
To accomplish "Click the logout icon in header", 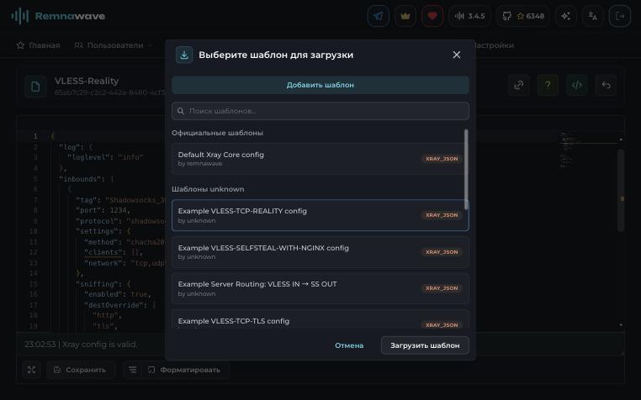I will pos(620,16).
